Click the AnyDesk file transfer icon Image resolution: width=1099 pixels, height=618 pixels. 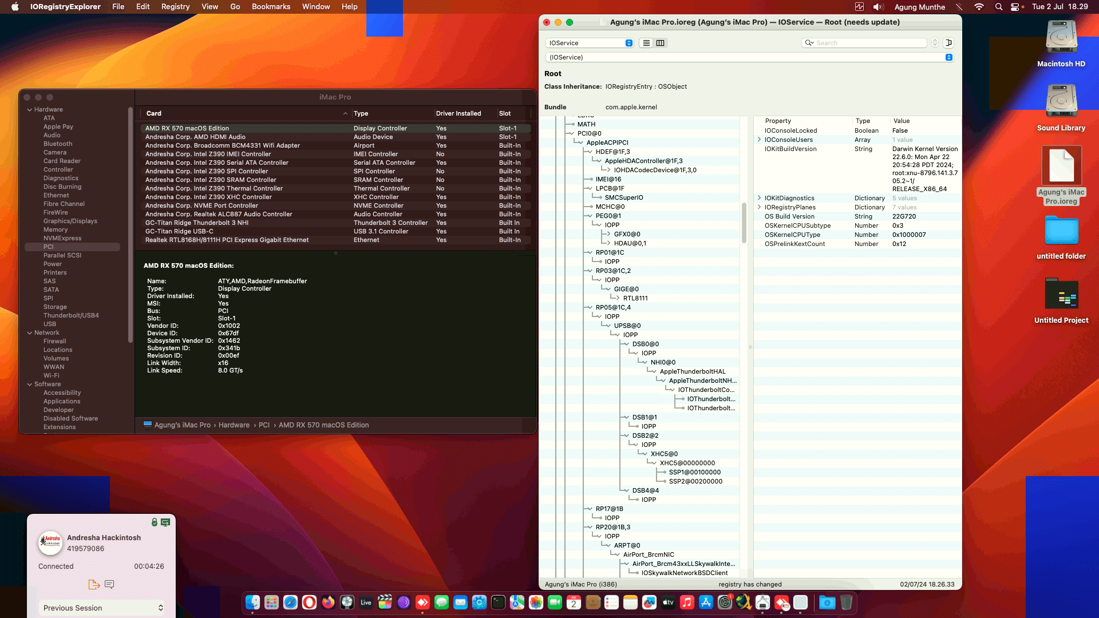click(94, 584)
